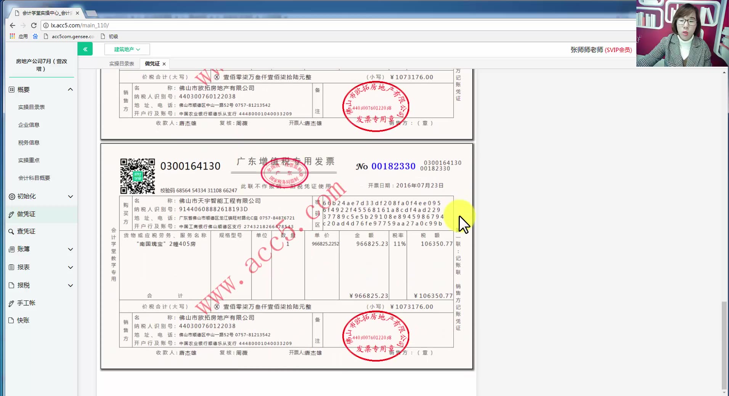Open 税务信息 in the sidebar

coord(29,142)
